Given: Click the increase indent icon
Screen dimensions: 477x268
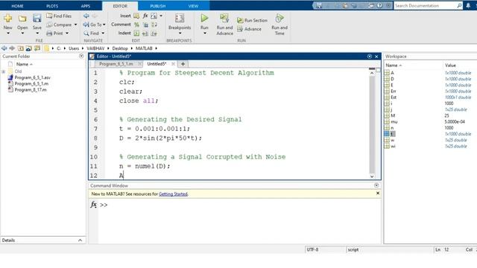Looking at the screenshot, I should (145, 33).
